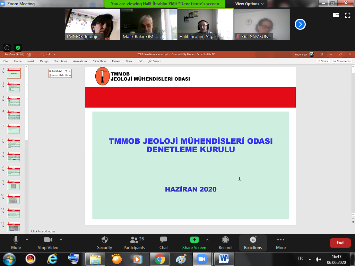Click the slide panel scroll up arrow

26,66
